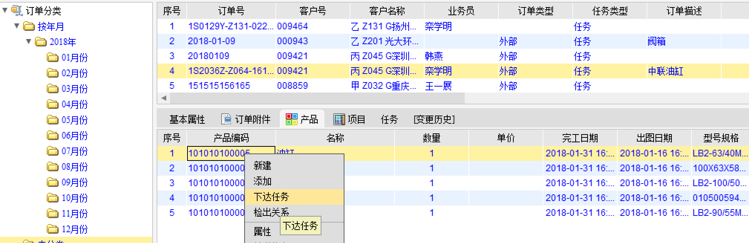The width and height of the screenshot is (749, 243).
Task: Open the [变更历史] tab
Action: pyautogui.click(x=434, y=119)
